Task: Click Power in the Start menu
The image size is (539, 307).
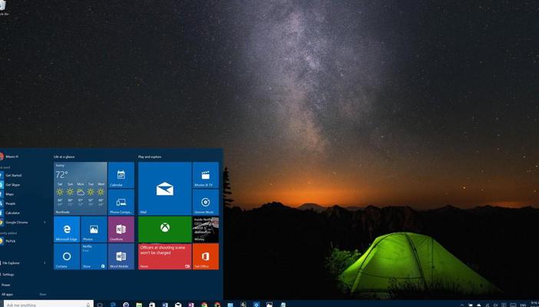Action: point(6,284)
